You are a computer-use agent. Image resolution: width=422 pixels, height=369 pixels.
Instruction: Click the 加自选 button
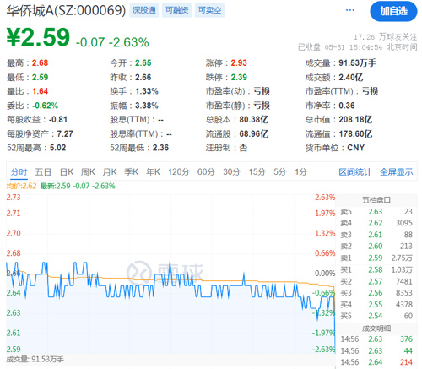(393, 11)
